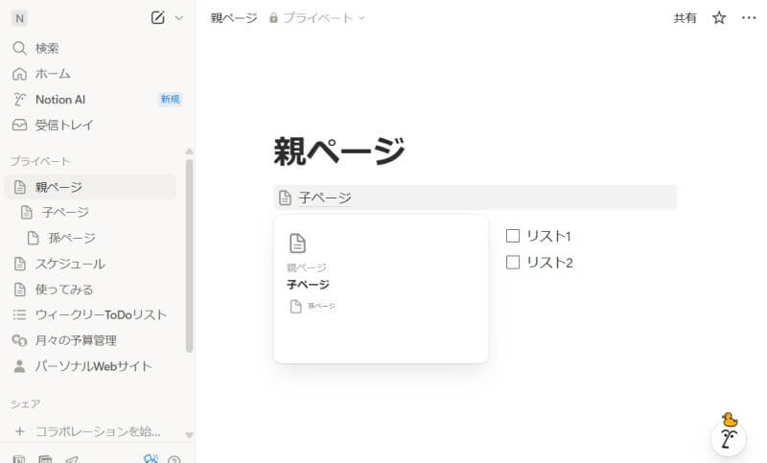Open help question mark icon at sidebar bottom
Screen dimensions: 767x463
point(174,459)
